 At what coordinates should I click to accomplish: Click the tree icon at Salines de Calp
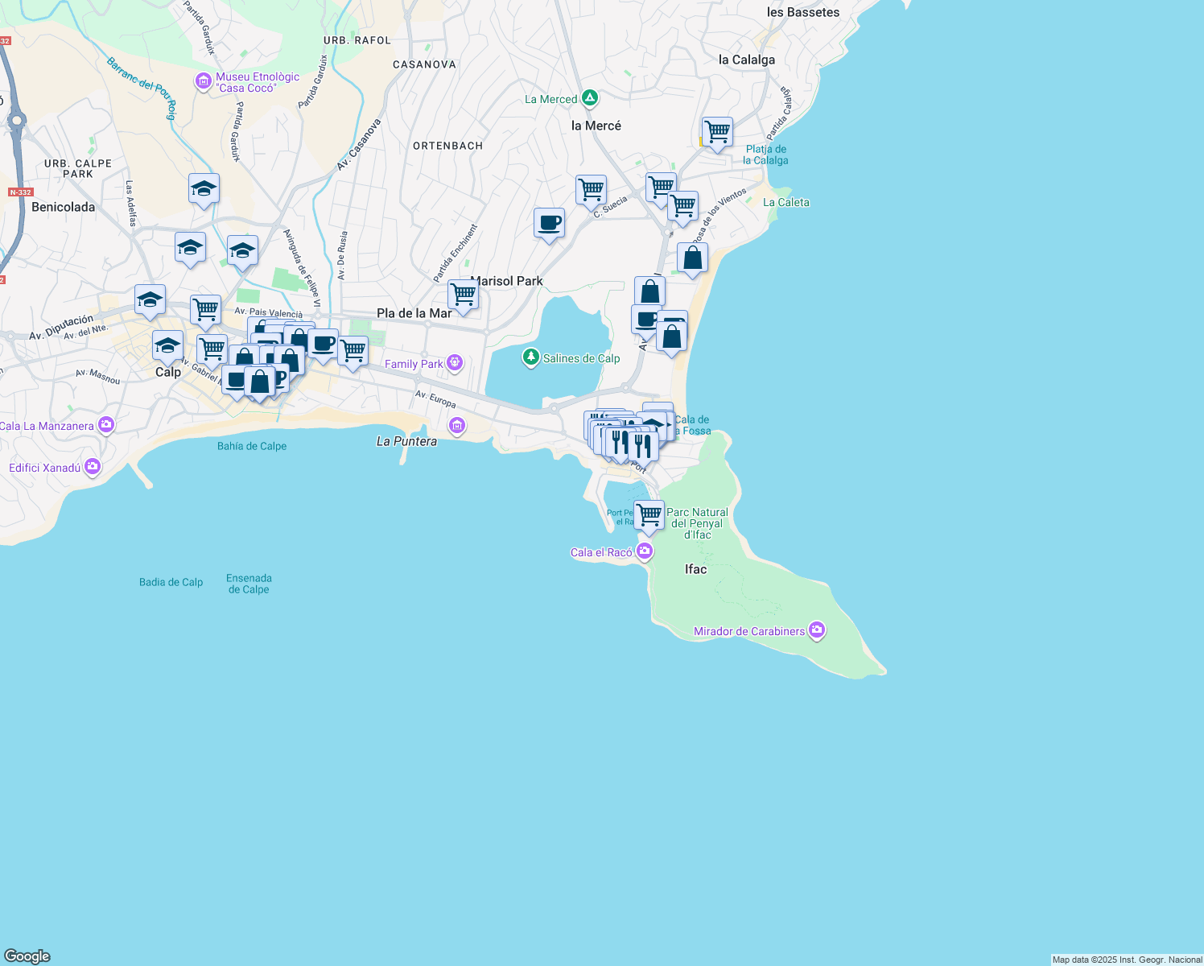coord(530,357)
